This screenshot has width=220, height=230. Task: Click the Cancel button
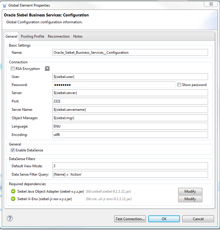tap(198, 219)
